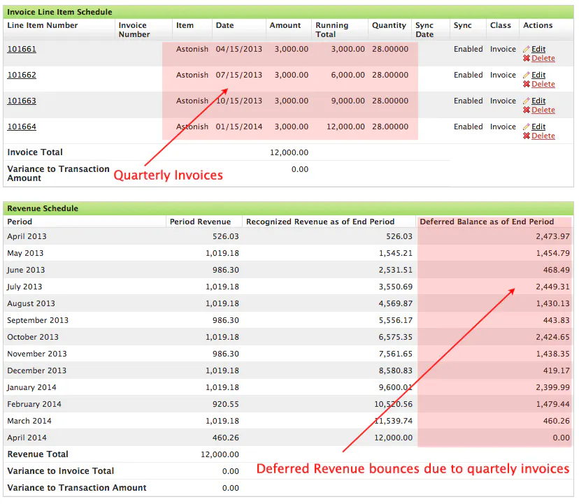Edit line item 101661 via Edit link
Image resolution: width=579 pixels, height=504 pixels.
[538, 49]
